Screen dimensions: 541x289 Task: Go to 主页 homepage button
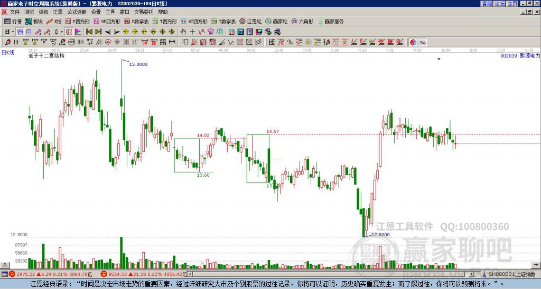coord(512,4)
